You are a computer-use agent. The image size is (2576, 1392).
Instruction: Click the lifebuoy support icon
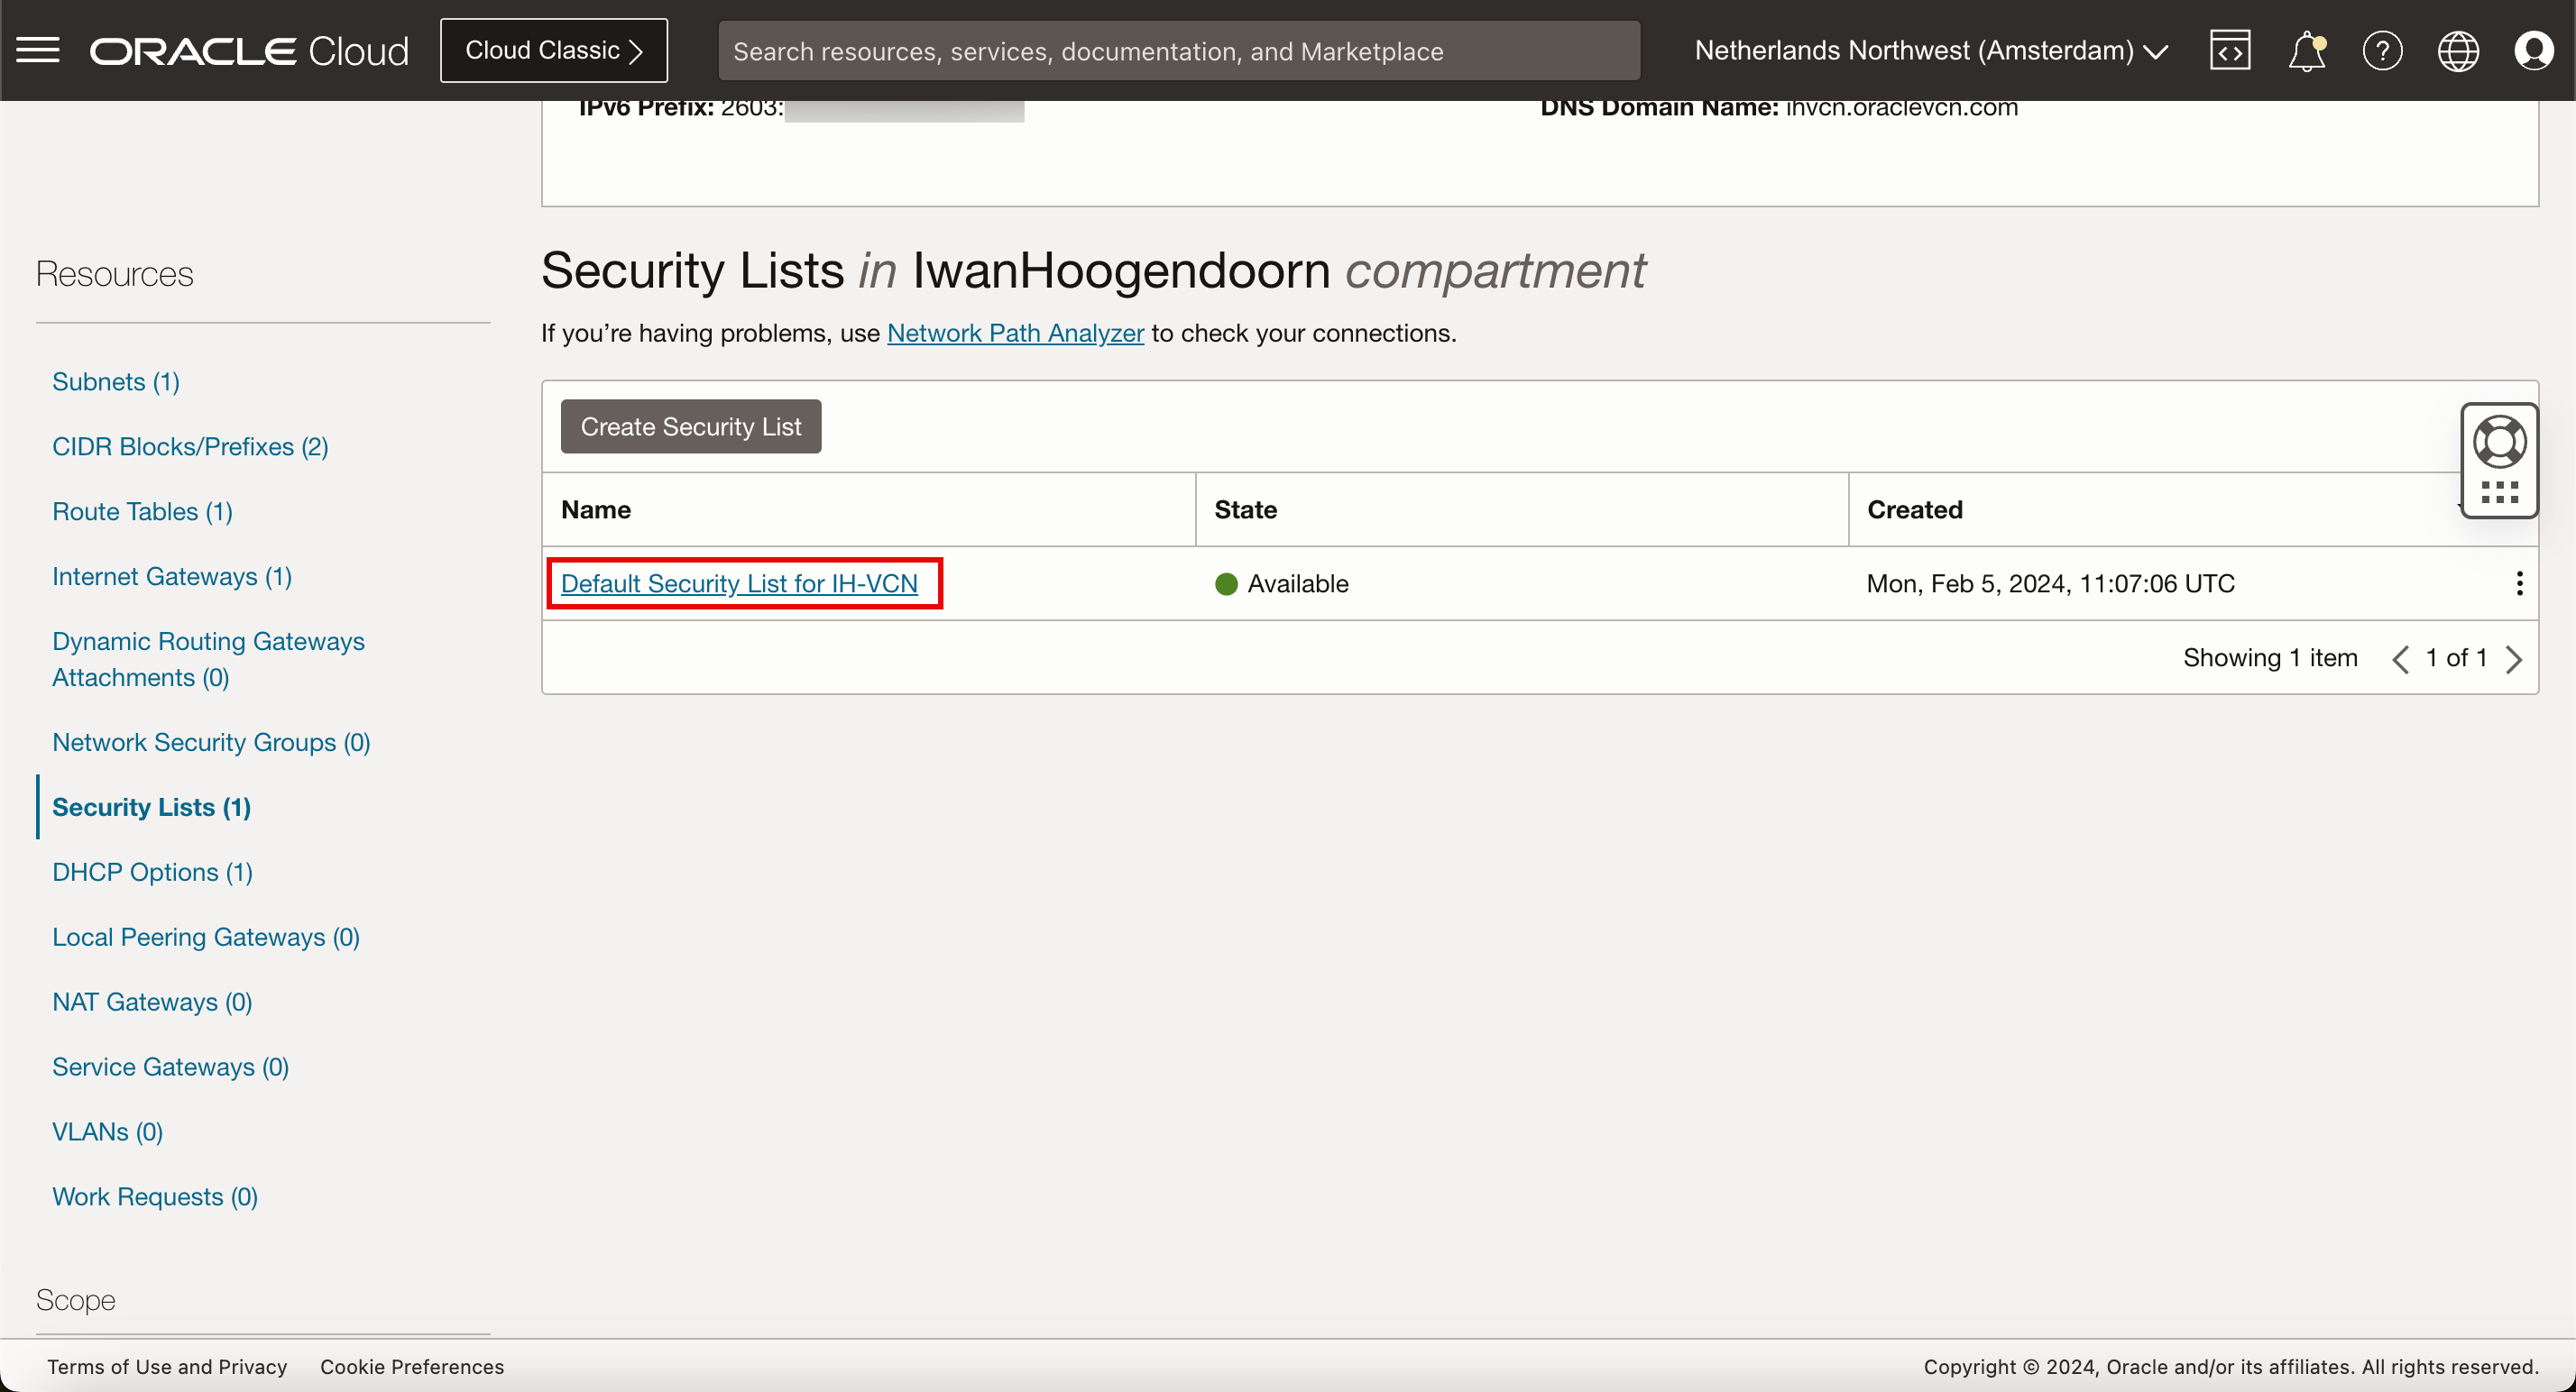pyautogui.click(x=2499, y=442)
